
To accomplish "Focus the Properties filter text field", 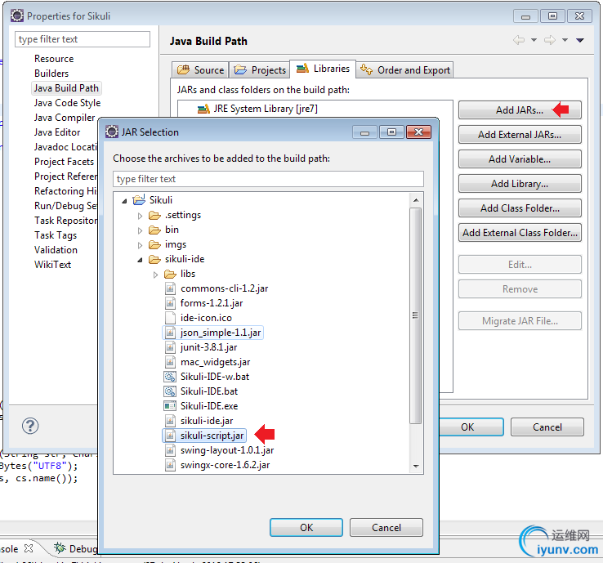I will (x=83, y=39).
